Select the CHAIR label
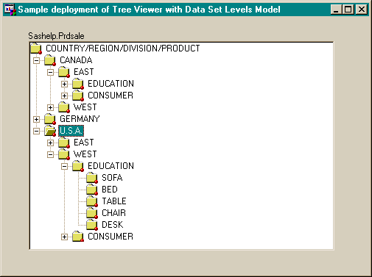The image size is (372, 277). [x=113, y=213]
